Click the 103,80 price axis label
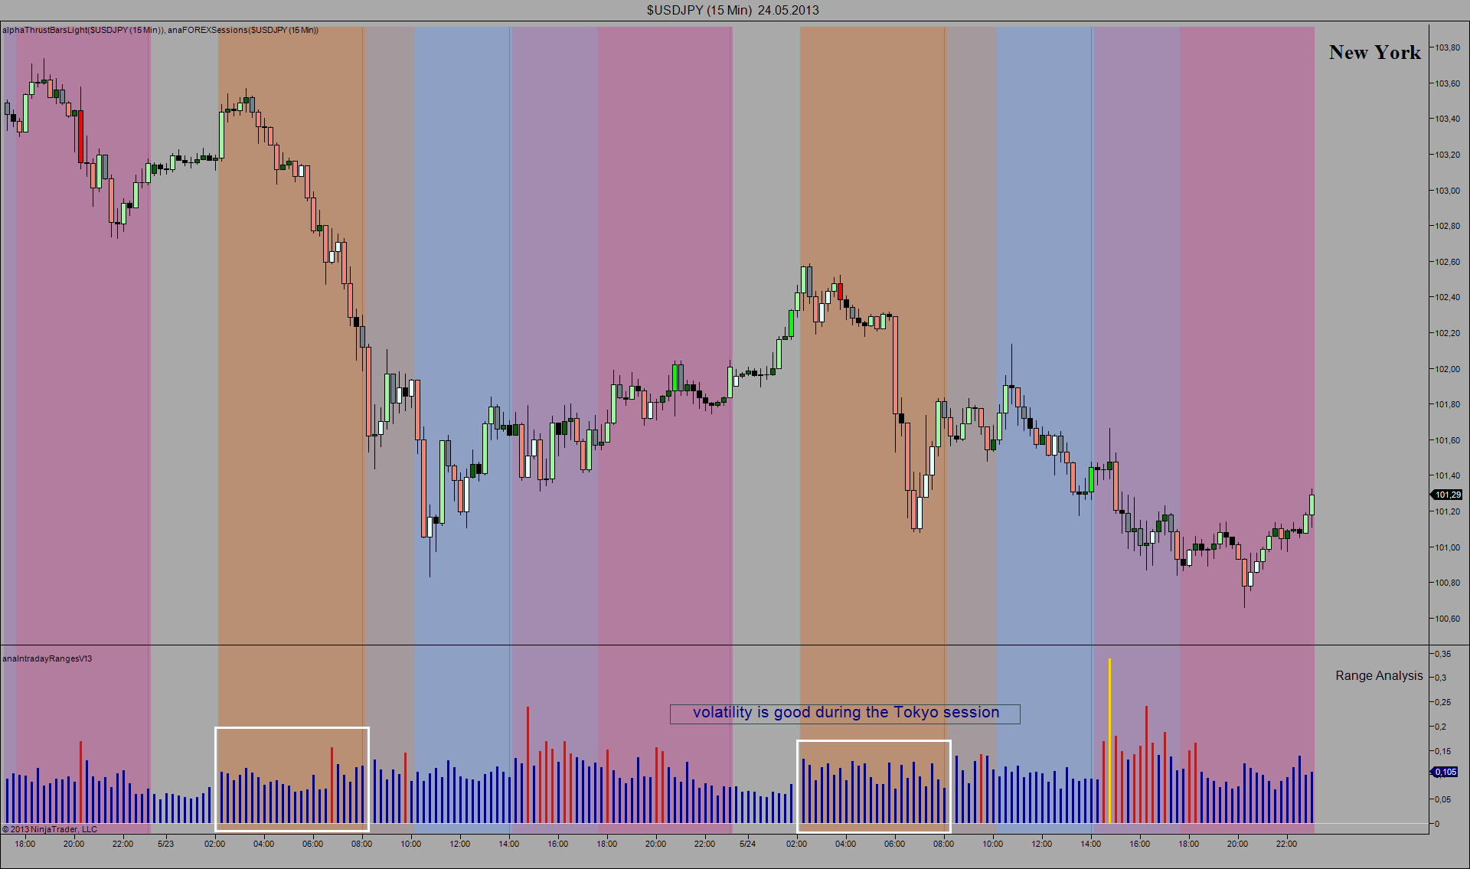Image resolution: width=1470 pixels, height=869 pixels. coord(1447,48)
